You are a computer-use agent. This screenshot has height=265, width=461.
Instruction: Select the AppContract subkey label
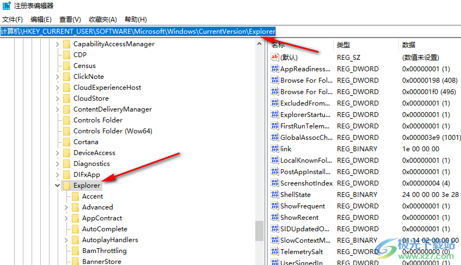tap(102, 218)
